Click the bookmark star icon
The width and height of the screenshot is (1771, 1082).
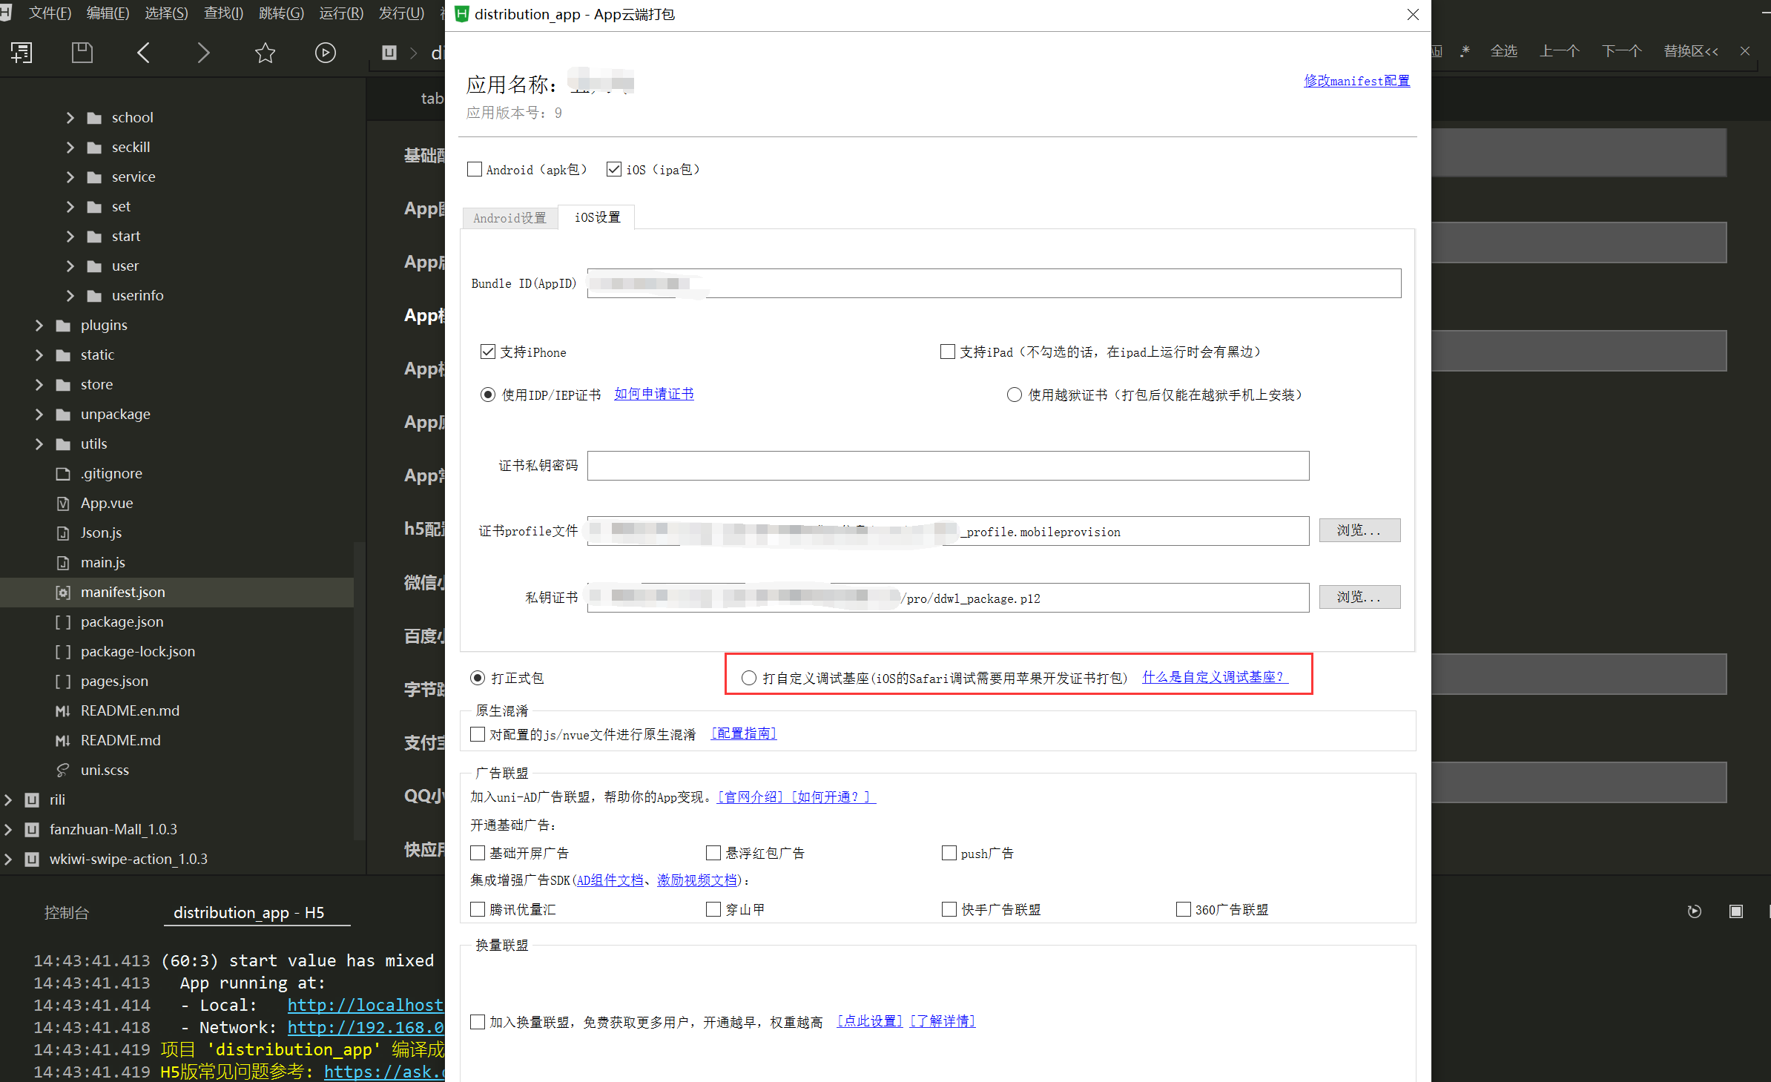click(265, 53)
